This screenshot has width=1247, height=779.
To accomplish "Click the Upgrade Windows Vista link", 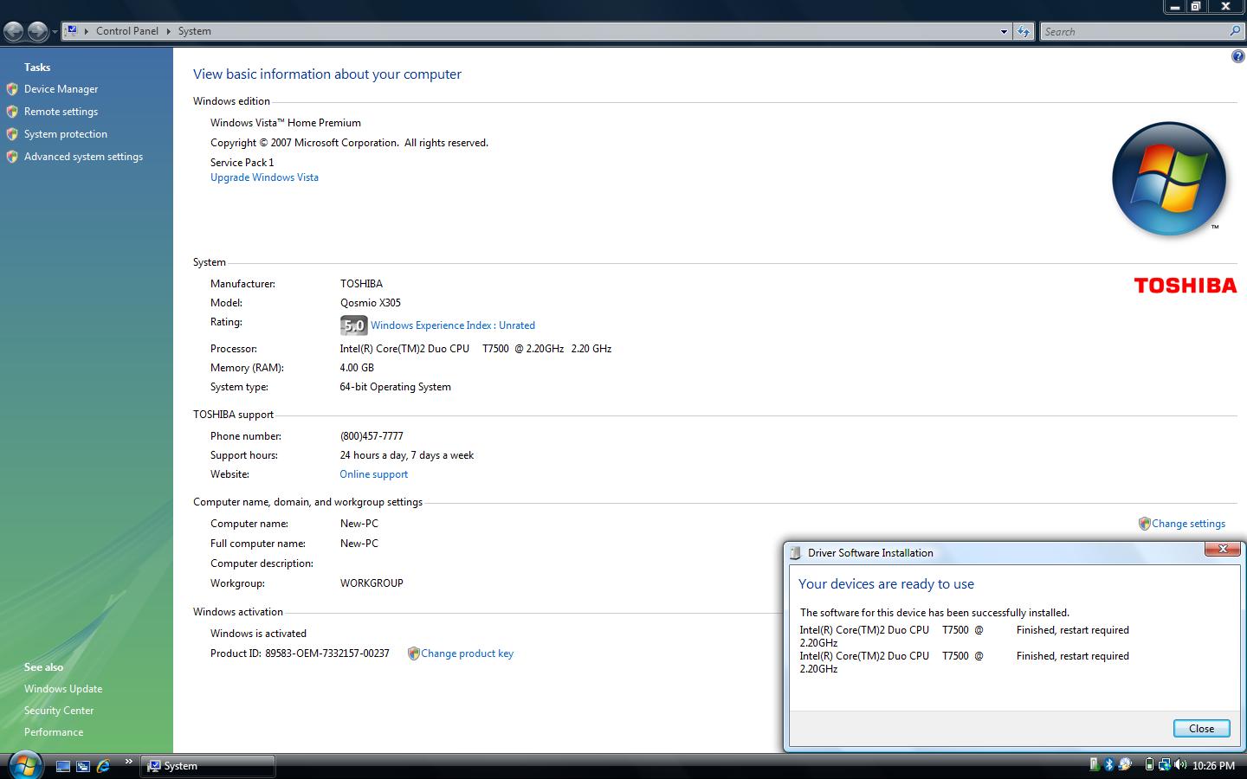I will click(264, 177).
